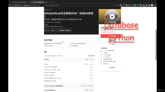
Task: Open the Chrome three-dot menu
Action: (x=155, y=5)
